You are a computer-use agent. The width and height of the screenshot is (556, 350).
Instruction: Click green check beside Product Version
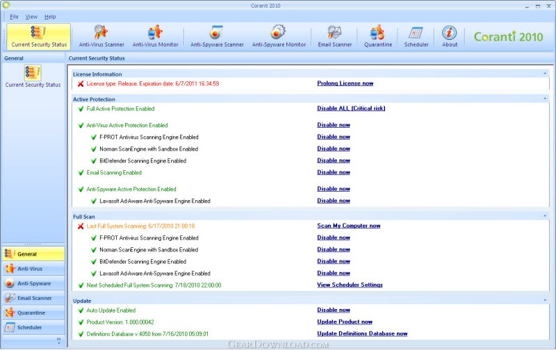pos(81,322)
